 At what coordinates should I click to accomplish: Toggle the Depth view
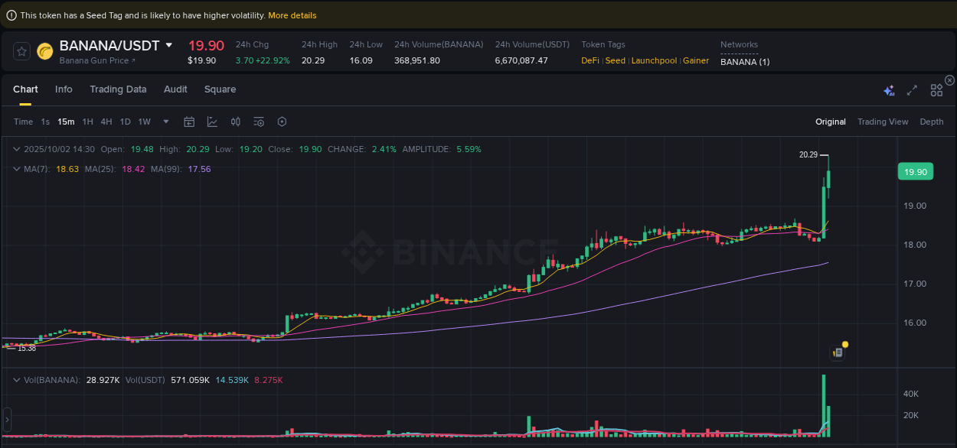click(x=932, y=122)
